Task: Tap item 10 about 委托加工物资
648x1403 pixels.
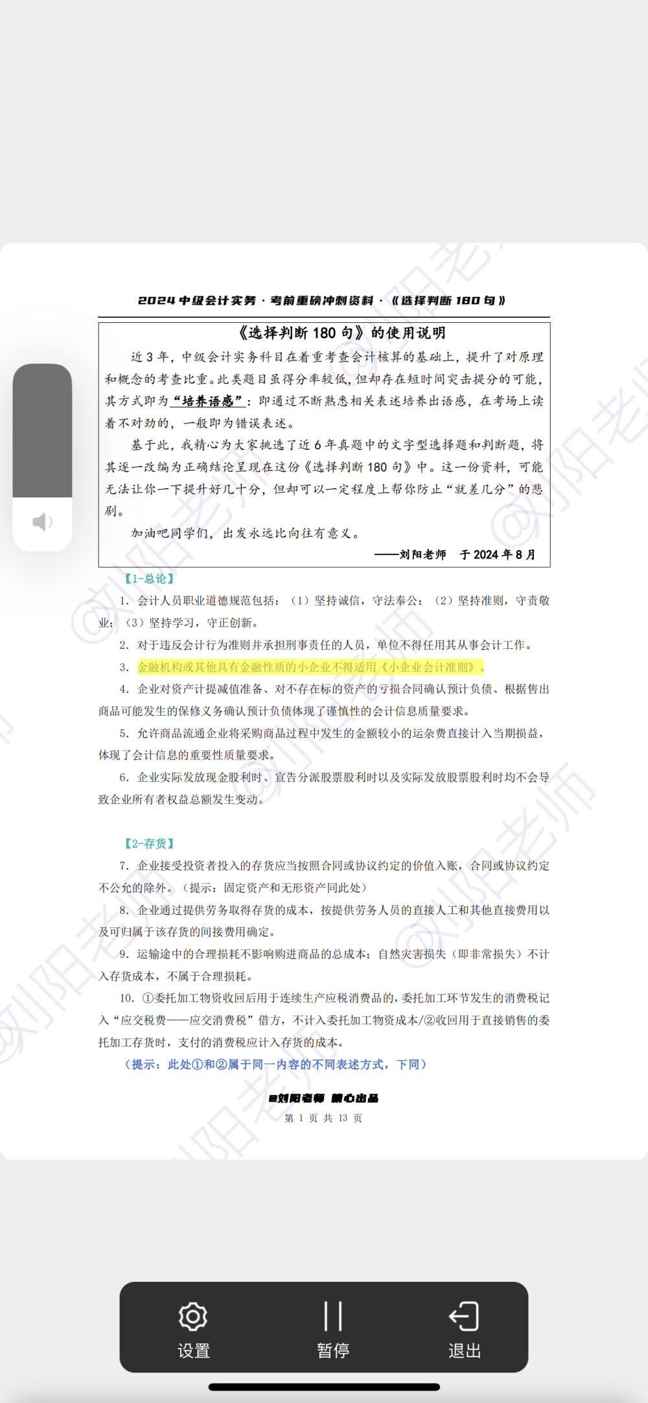Action: 324,1020
